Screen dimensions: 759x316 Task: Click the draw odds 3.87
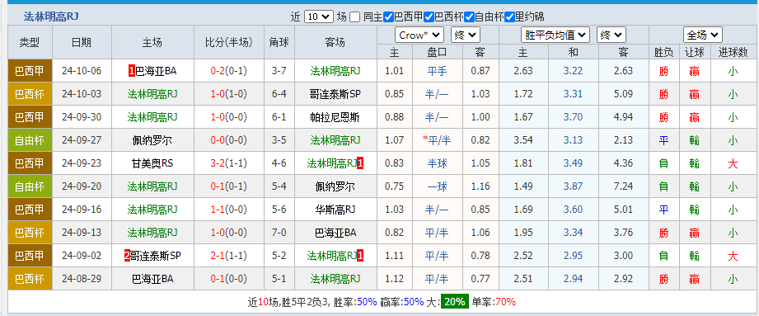pos(573,186)
